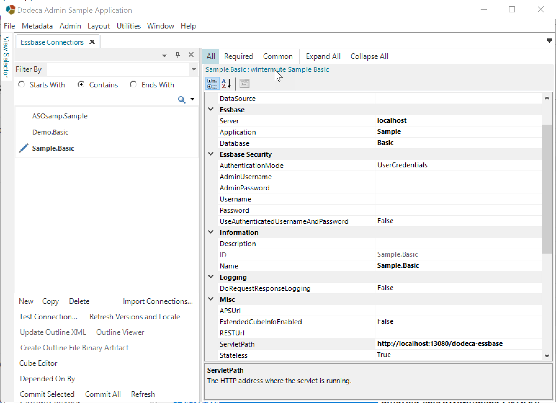
Task: Show Common properties only
Action: pos(278,56)
